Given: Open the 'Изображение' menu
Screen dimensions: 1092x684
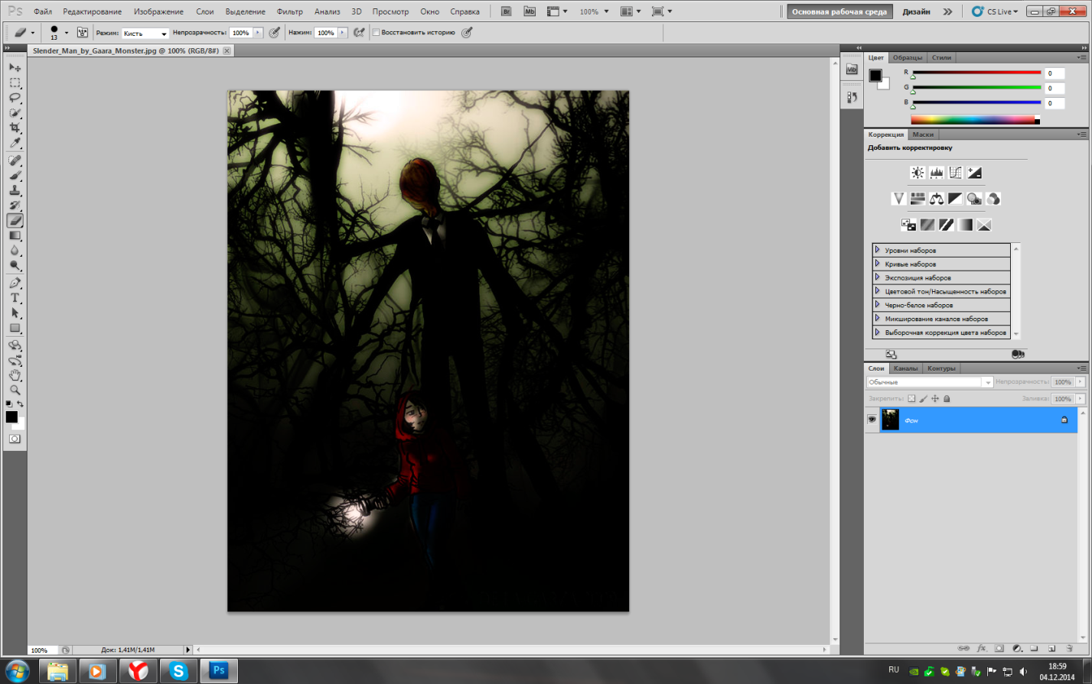Looking at the screenshot, I should [158, 11].
